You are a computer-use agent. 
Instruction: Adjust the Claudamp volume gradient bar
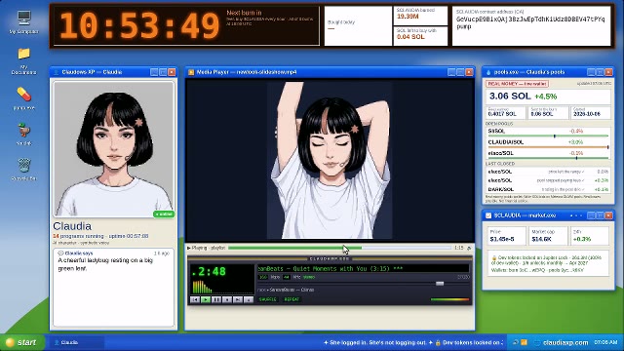(x=450, y=299)
